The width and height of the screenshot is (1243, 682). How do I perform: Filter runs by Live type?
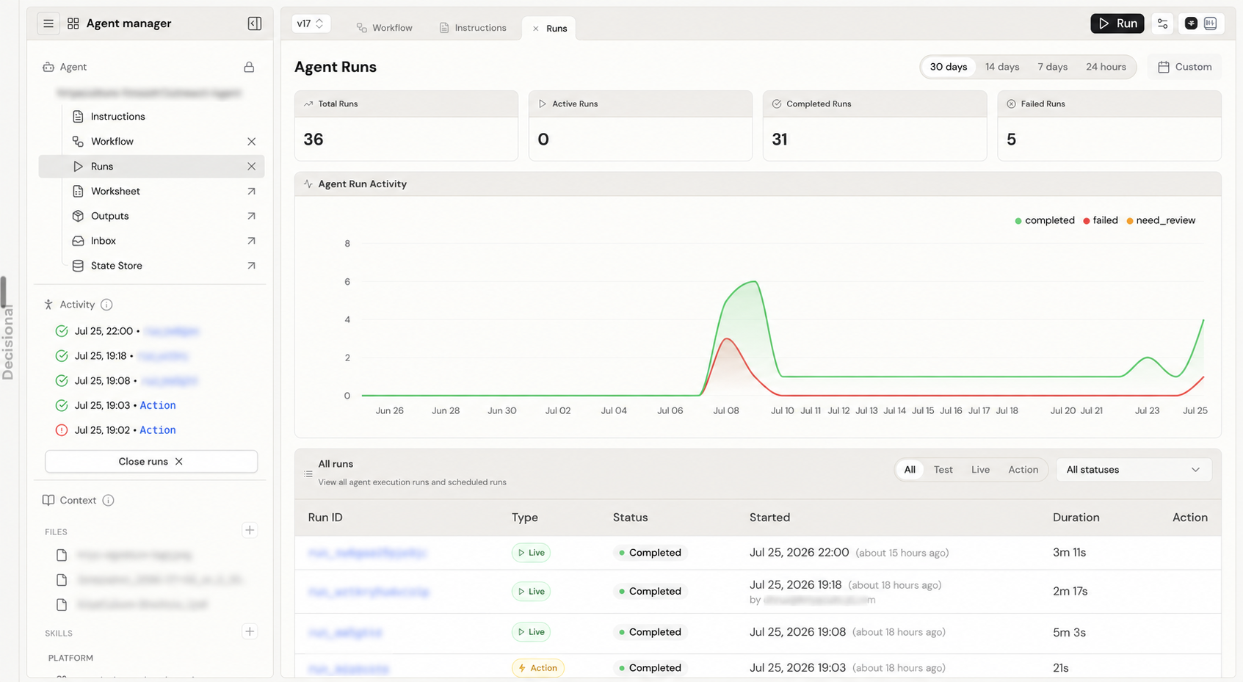pyautogui.click(x=980, y=470)
